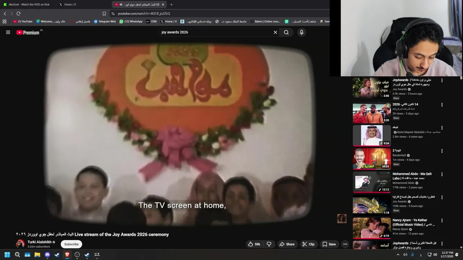Viewport: 463px width, 260px height.
Task: Open options for Nancy Ajram Ya Kethar video
Action: click(x=442, y=220)
